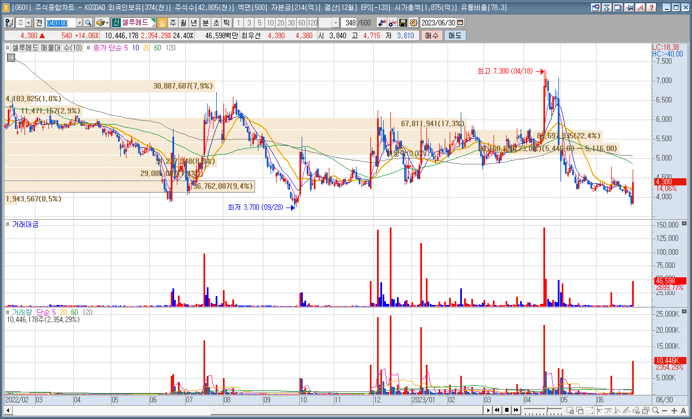This screenshot has width=692, height=419.
Task: Click the minus zoom out icon
Action: [x=664, y=410]
